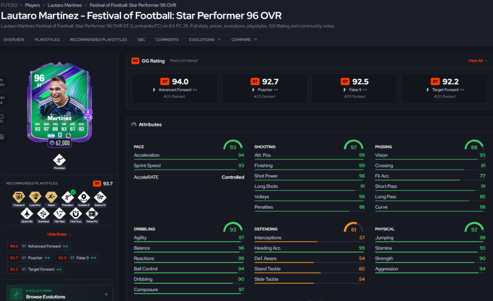Open the SBC tab
Screen dimensions: 493x301
pyautogui.click(x=141, y=39)
